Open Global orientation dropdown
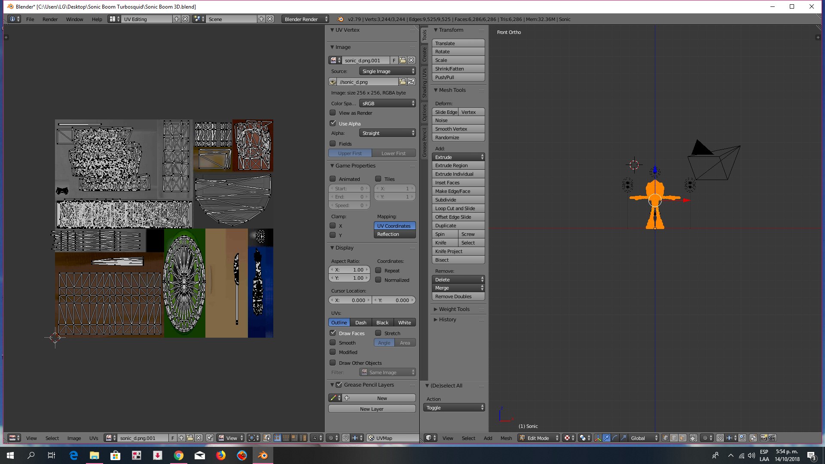The width and height of the screenshot is (825, 464). (644, 438)
